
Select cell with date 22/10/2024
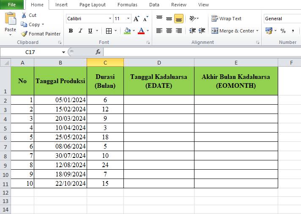coord(60,183)
